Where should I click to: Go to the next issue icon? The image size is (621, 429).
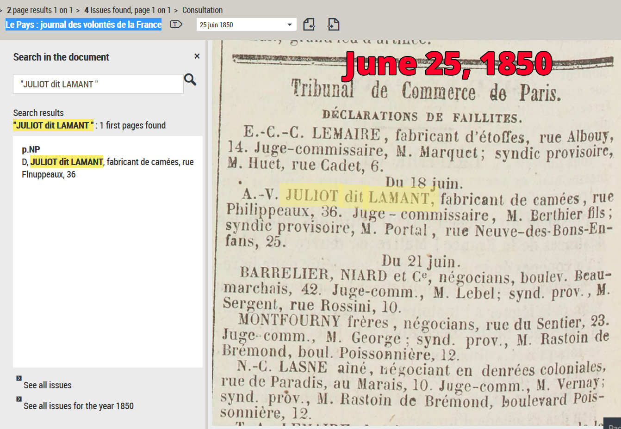point(333,25)
